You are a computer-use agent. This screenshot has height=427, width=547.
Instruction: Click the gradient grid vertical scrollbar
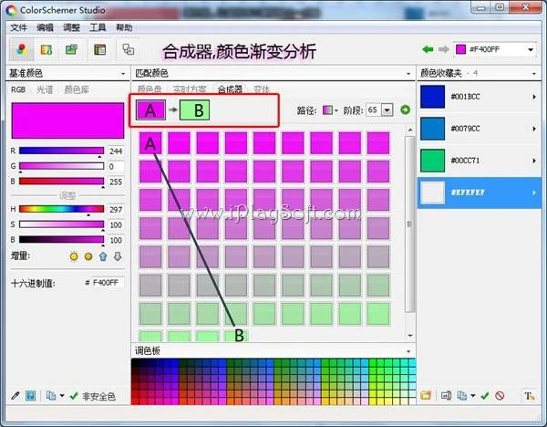pos(410,224)
